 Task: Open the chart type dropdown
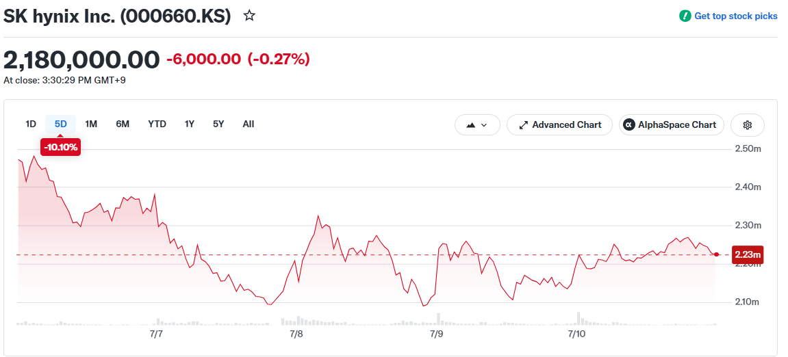pos(477,125)
